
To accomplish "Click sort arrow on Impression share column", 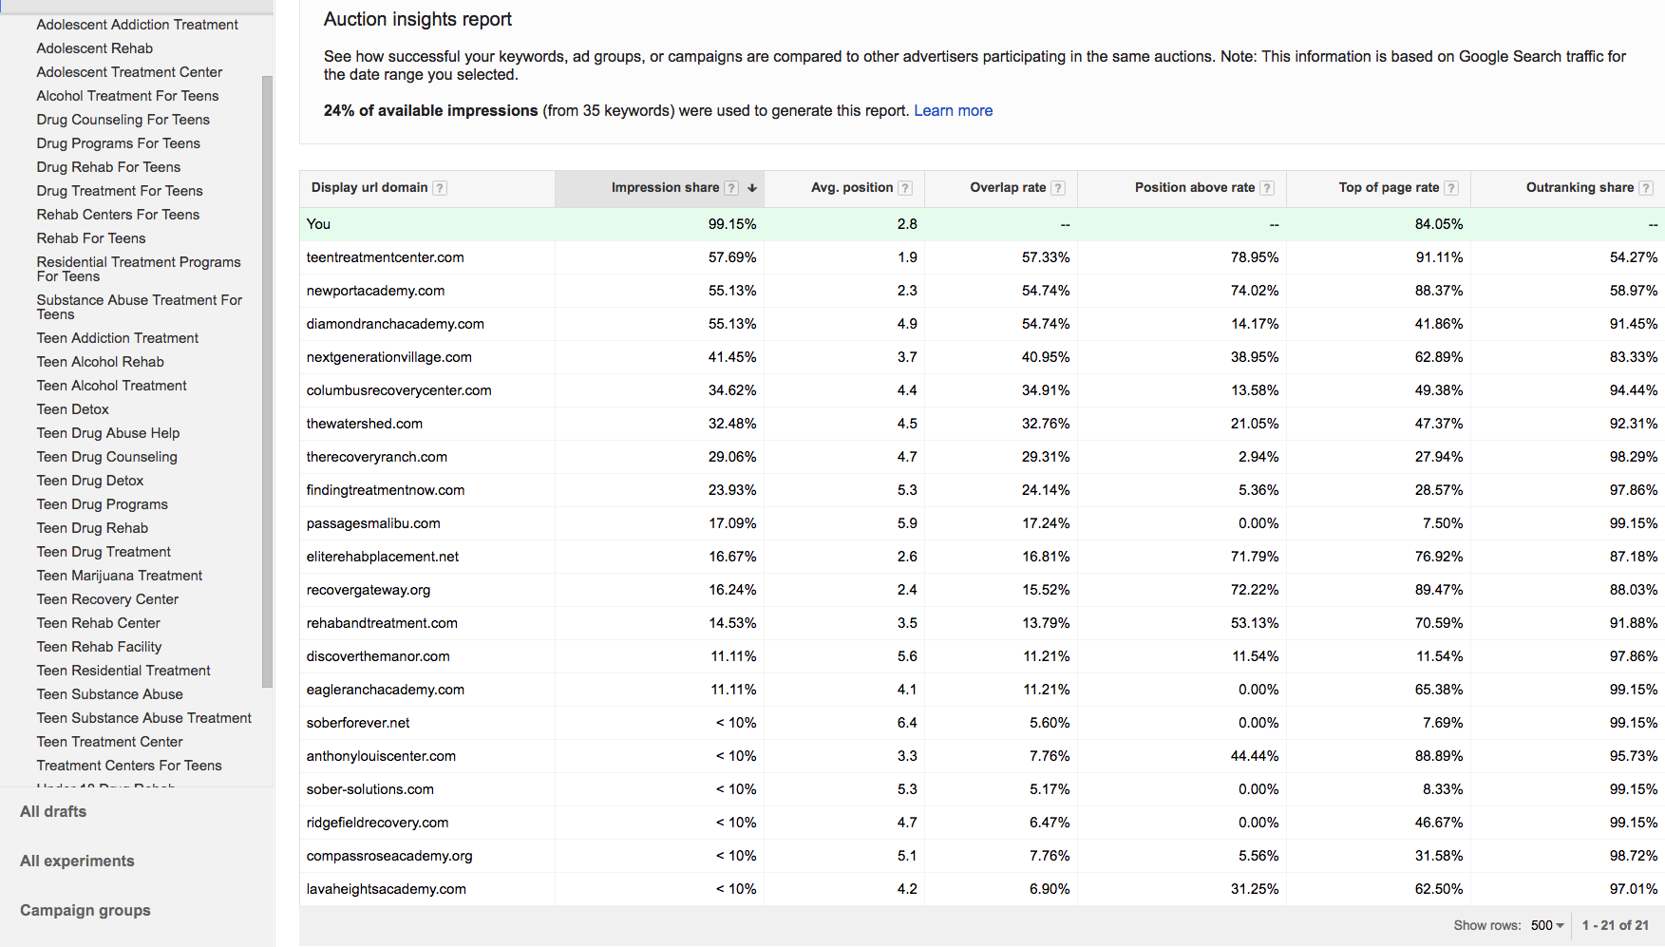I will (752, 188).
